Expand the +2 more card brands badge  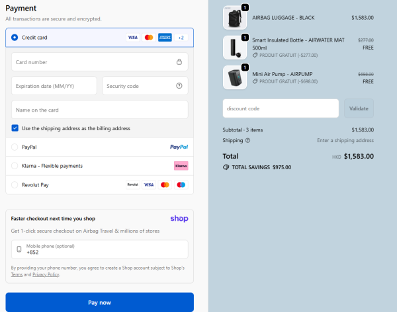click(181, 38)
